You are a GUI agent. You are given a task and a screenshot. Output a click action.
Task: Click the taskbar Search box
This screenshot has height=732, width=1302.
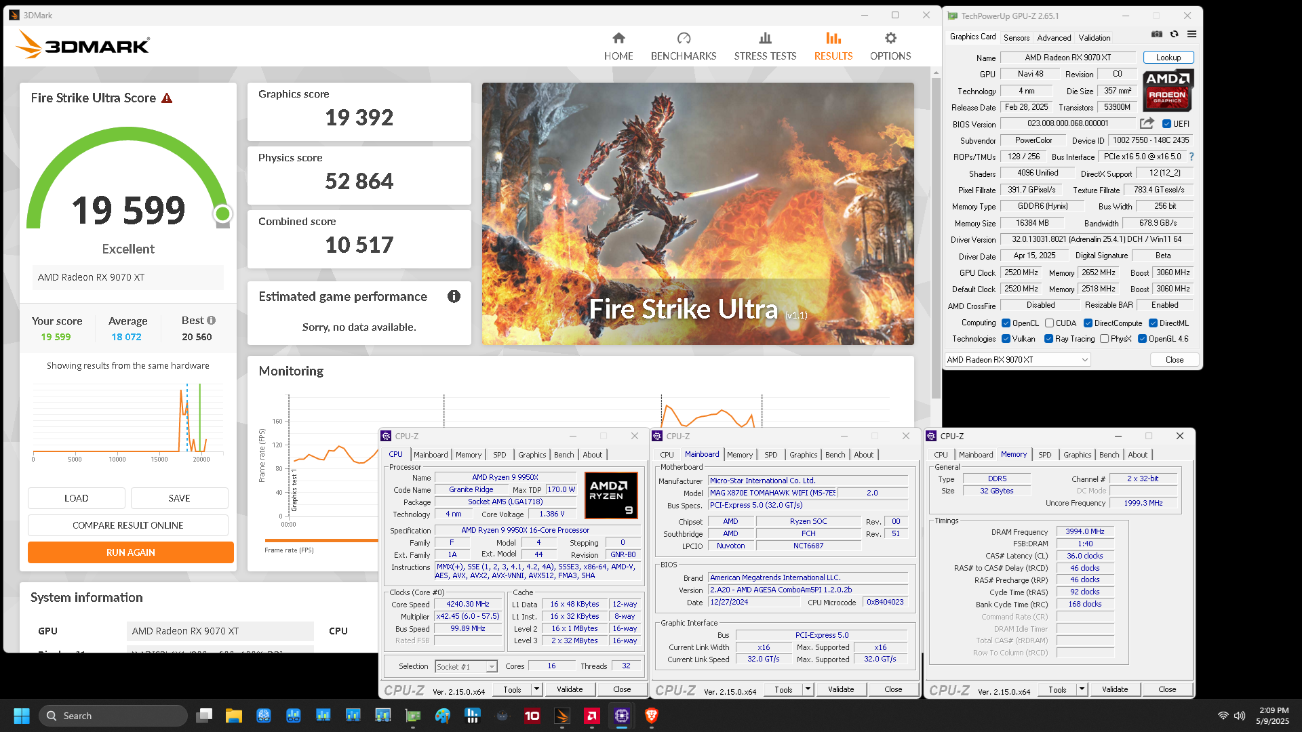tap(113, 716)
